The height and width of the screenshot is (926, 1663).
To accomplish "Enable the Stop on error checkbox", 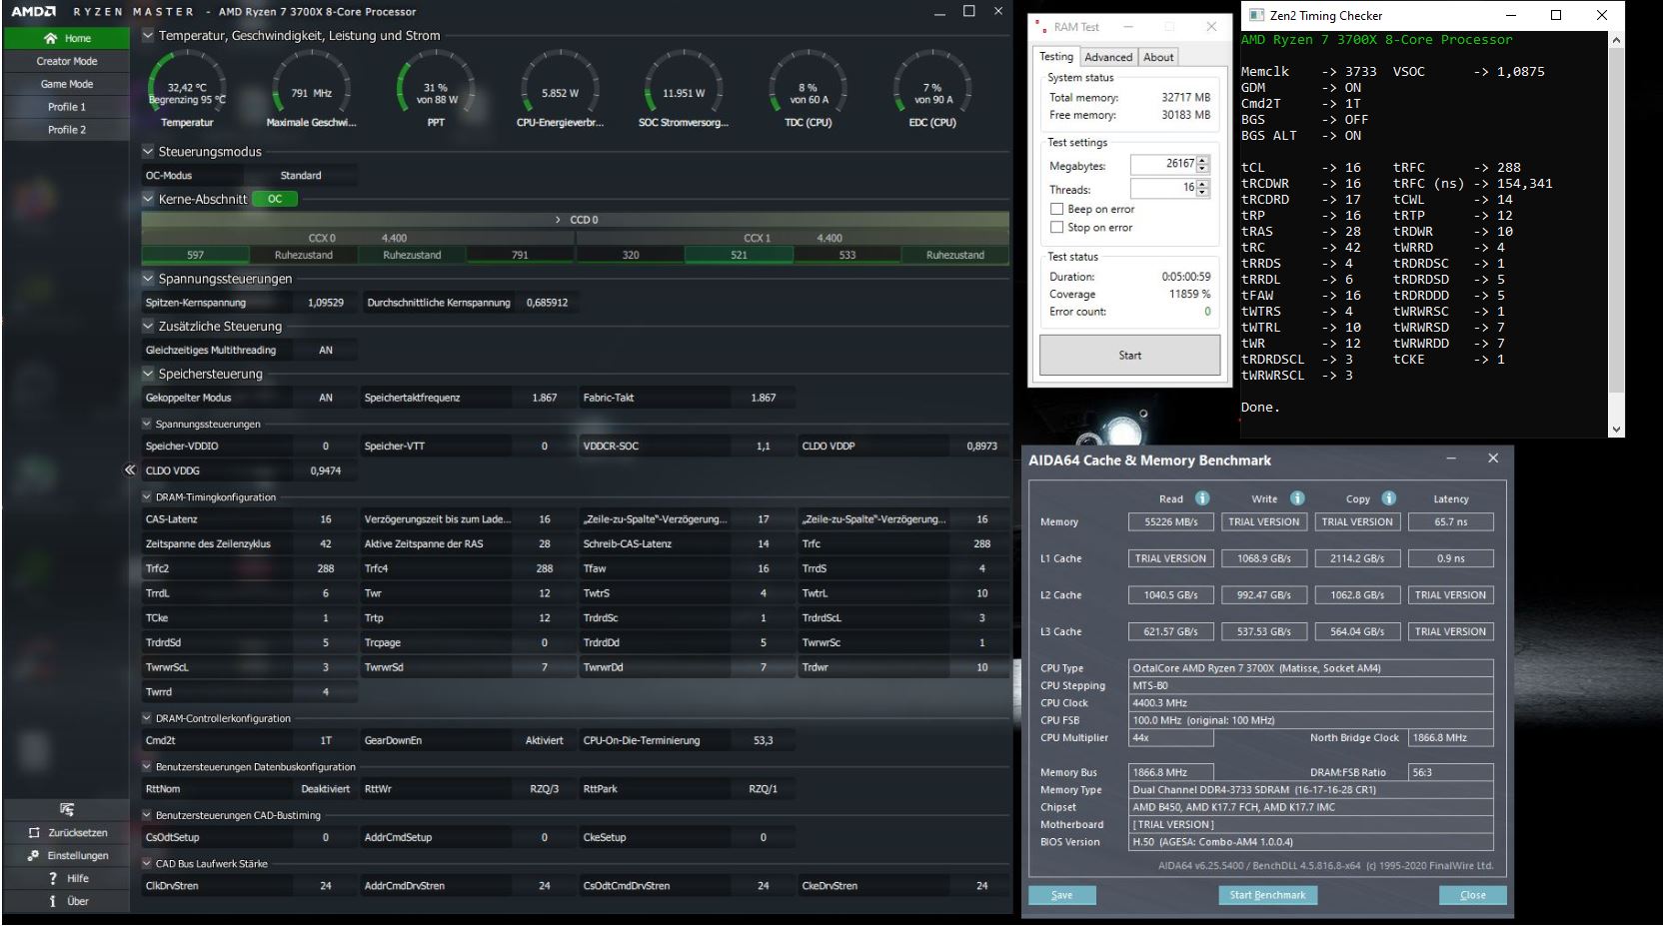I will coord(1056,228).
